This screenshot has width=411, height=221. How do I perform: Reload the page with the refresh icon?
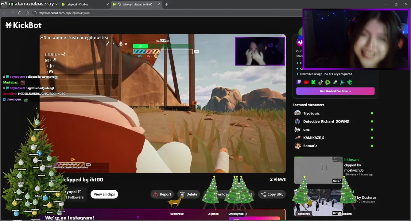point(20,13)
